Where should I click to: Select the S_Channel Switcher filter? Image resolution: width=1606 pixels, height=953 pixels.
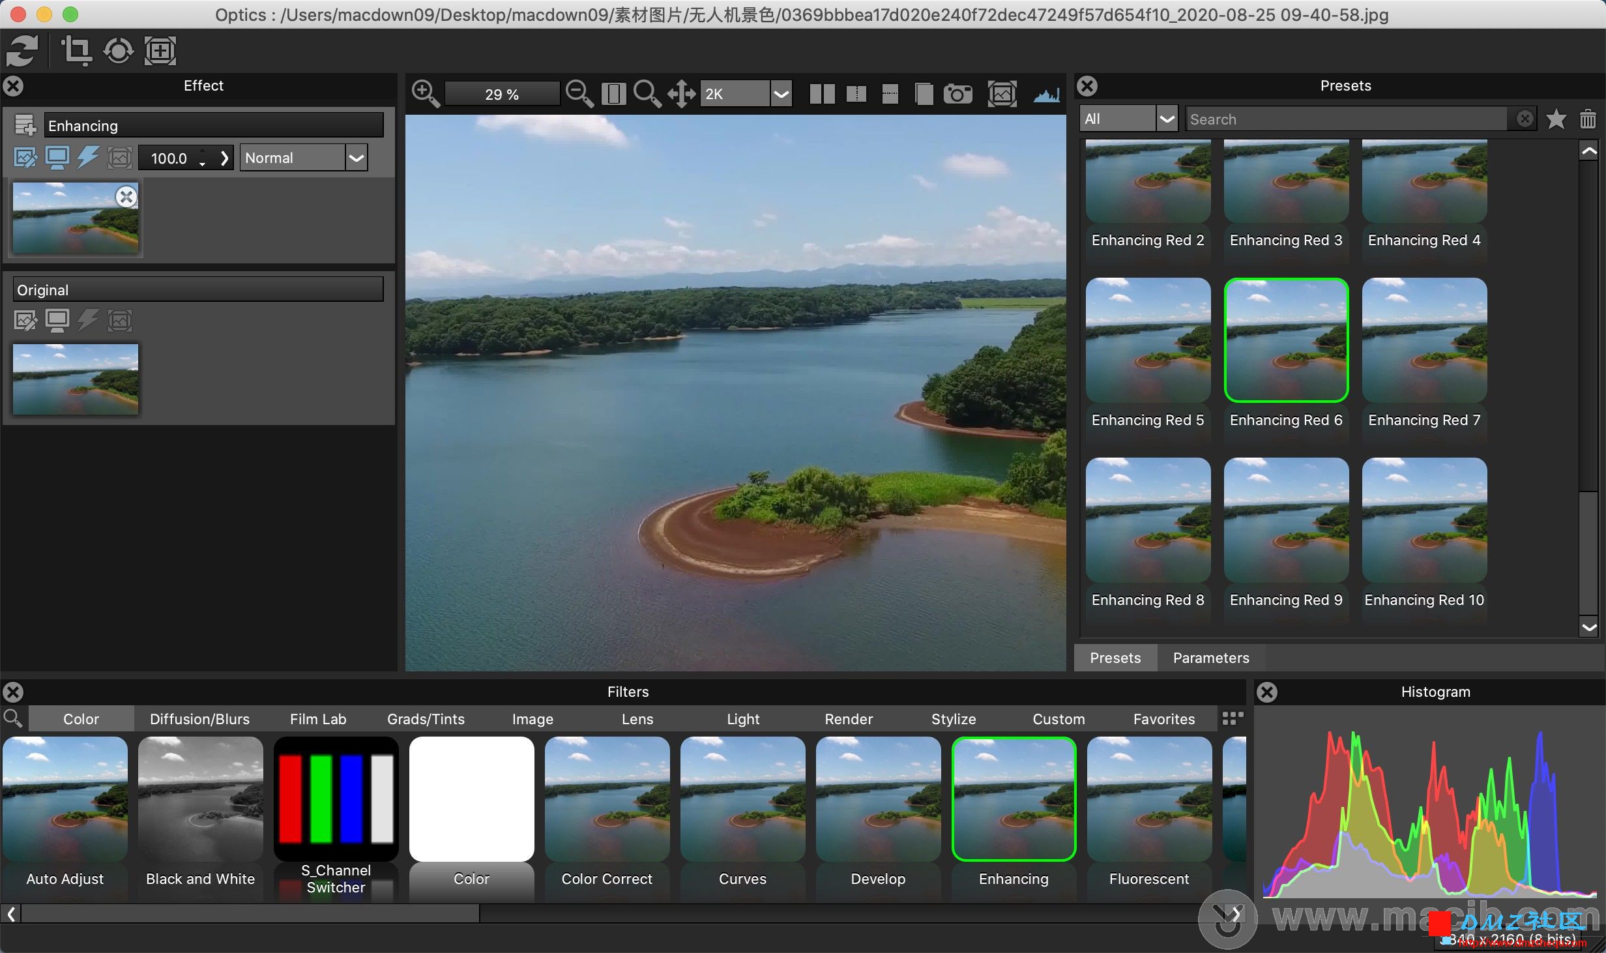336,815
